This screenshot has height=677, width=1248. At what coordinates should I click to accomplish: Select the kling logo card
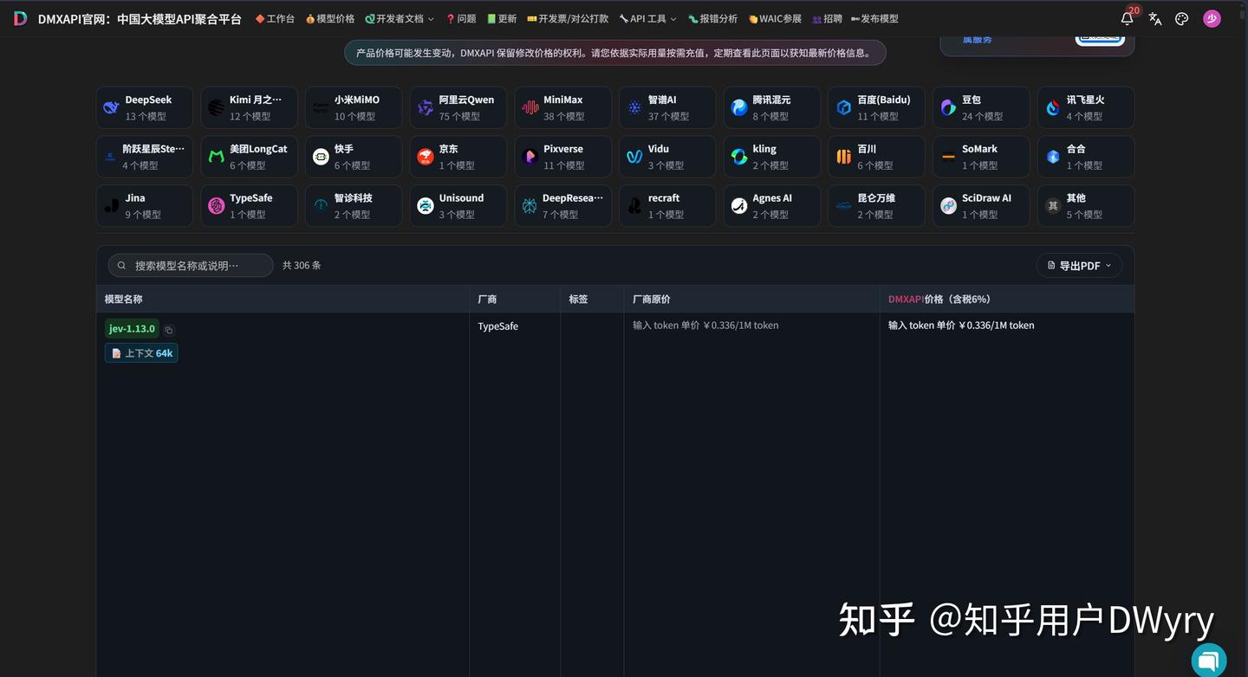click(x=772, y=157)
